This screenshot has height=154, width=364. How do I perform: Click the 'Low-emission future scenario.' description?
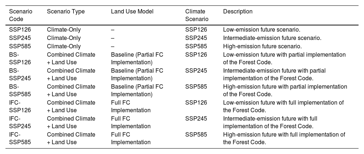pos(261,30)
